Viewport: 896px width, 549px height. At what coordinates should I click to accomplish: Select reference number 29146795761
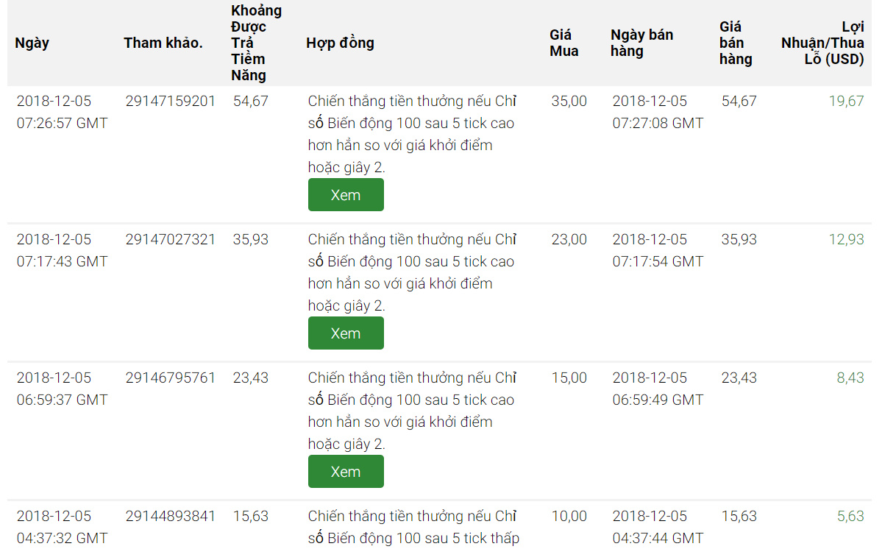coord(171,378)
